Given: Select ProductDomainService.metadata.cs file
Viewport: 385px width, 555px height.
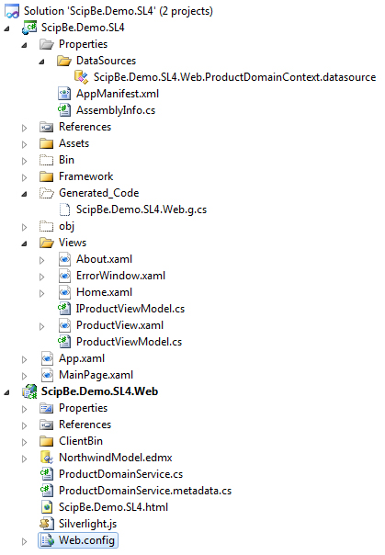Looking at the screenshot, I should pos(145,491).
